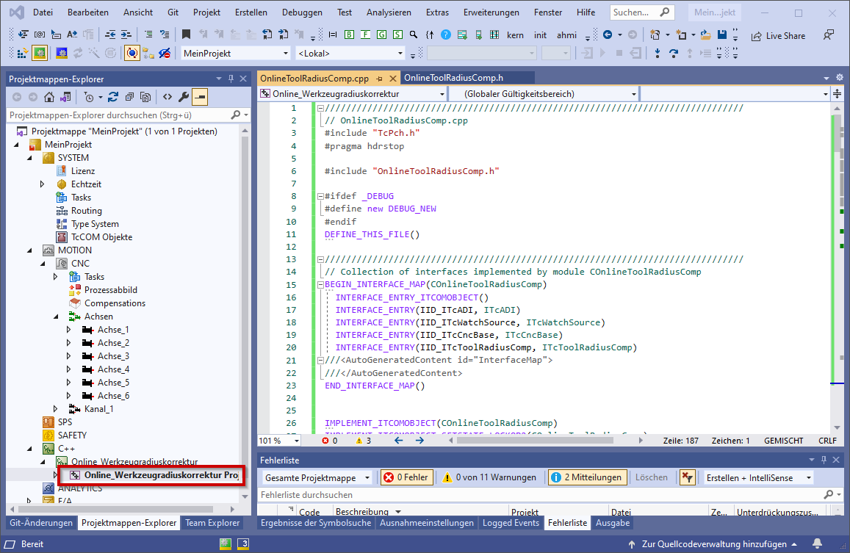Open the Erweiterungen menu

(x=491, y=12)
